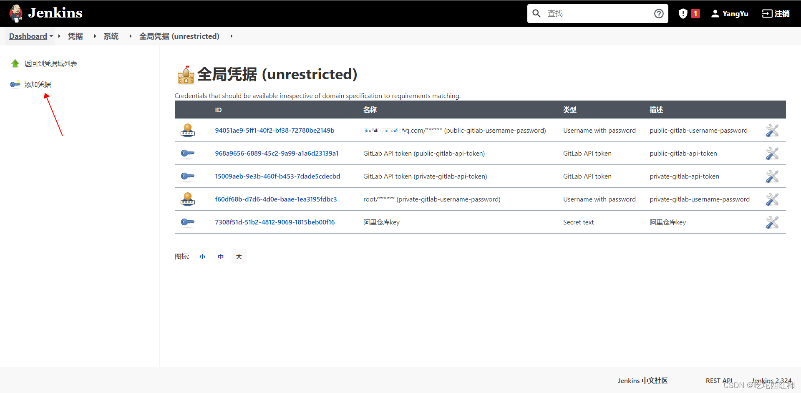
Task: Click the 'Secret text' type cell
Action: [x=578, y=222]
